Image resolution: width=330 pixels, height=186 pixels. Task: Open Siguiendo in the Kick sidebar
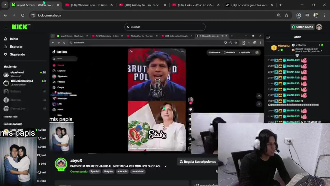pyautogui.click(x=17, y=54)
